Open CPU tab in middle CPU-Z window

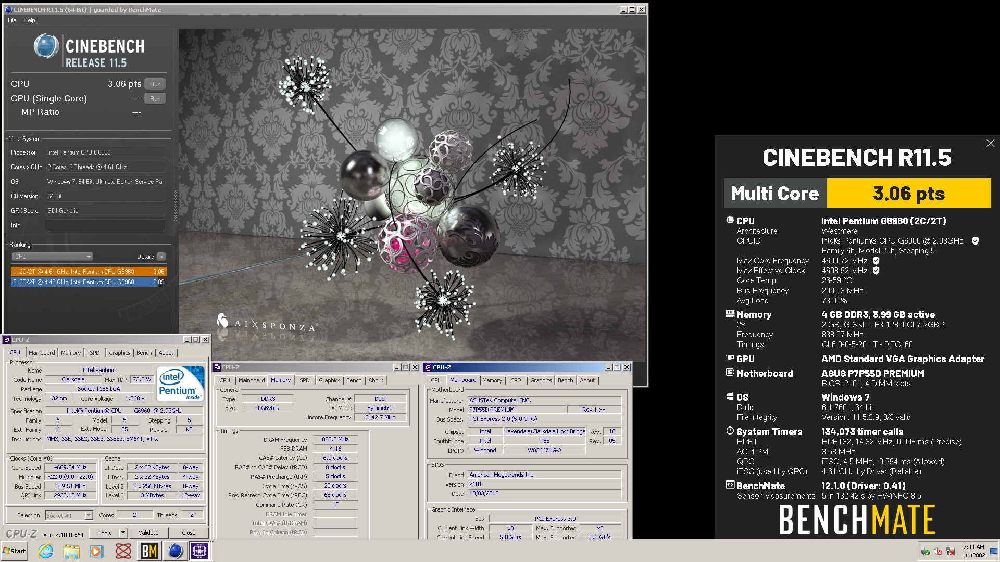point(224,380)
